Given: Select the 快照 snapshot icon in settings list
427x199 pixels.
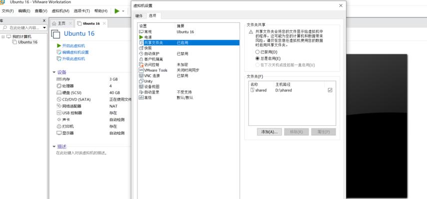Looking at the screenshot, I should point(141,48).
